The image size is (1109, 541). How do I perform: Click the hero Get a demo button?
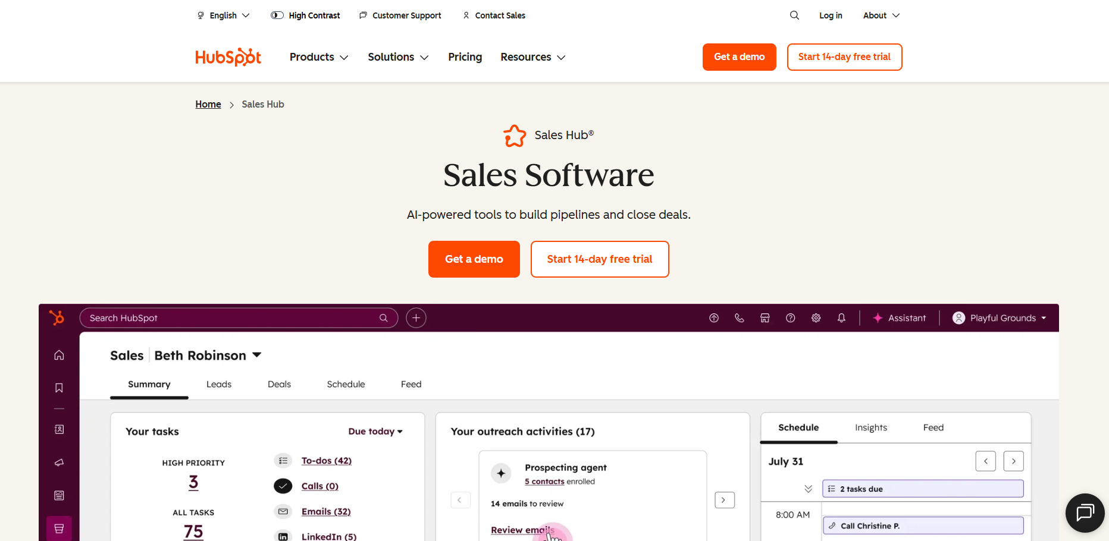tap(474, 259)
